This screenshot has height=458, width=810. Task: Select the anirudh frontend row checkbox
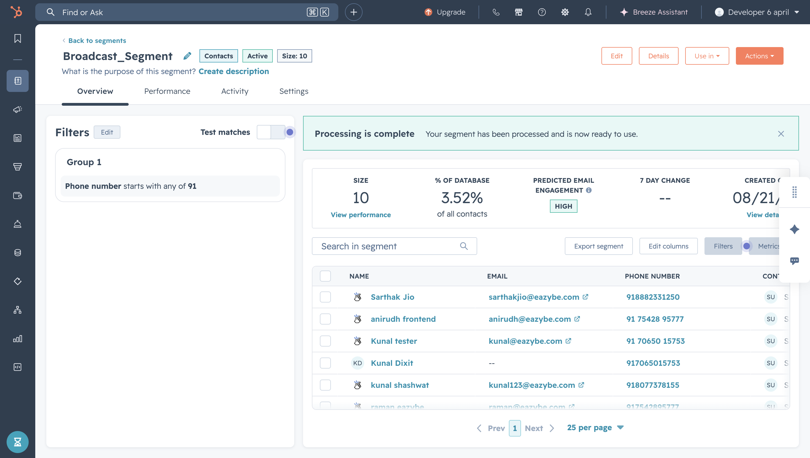(325, 319)
